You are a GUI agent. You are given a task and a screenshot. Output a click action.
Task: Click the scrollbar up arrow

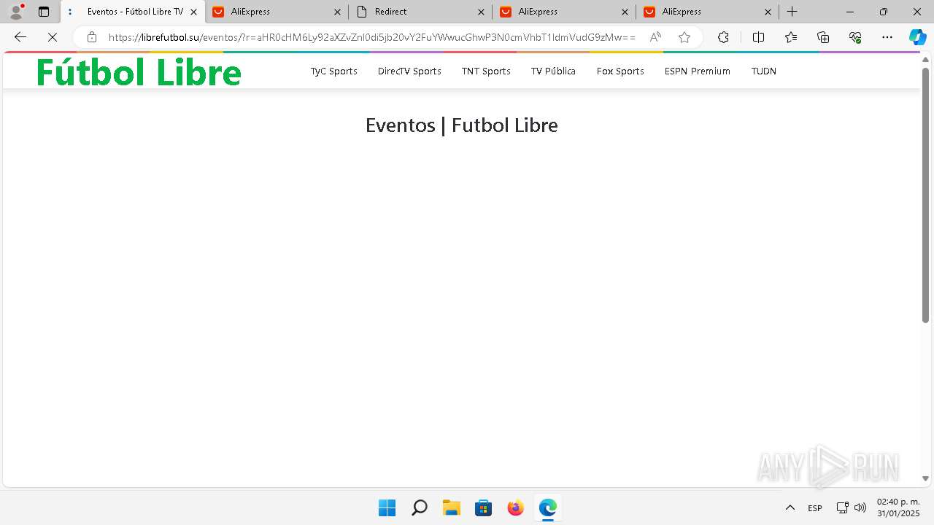[925, 61]
